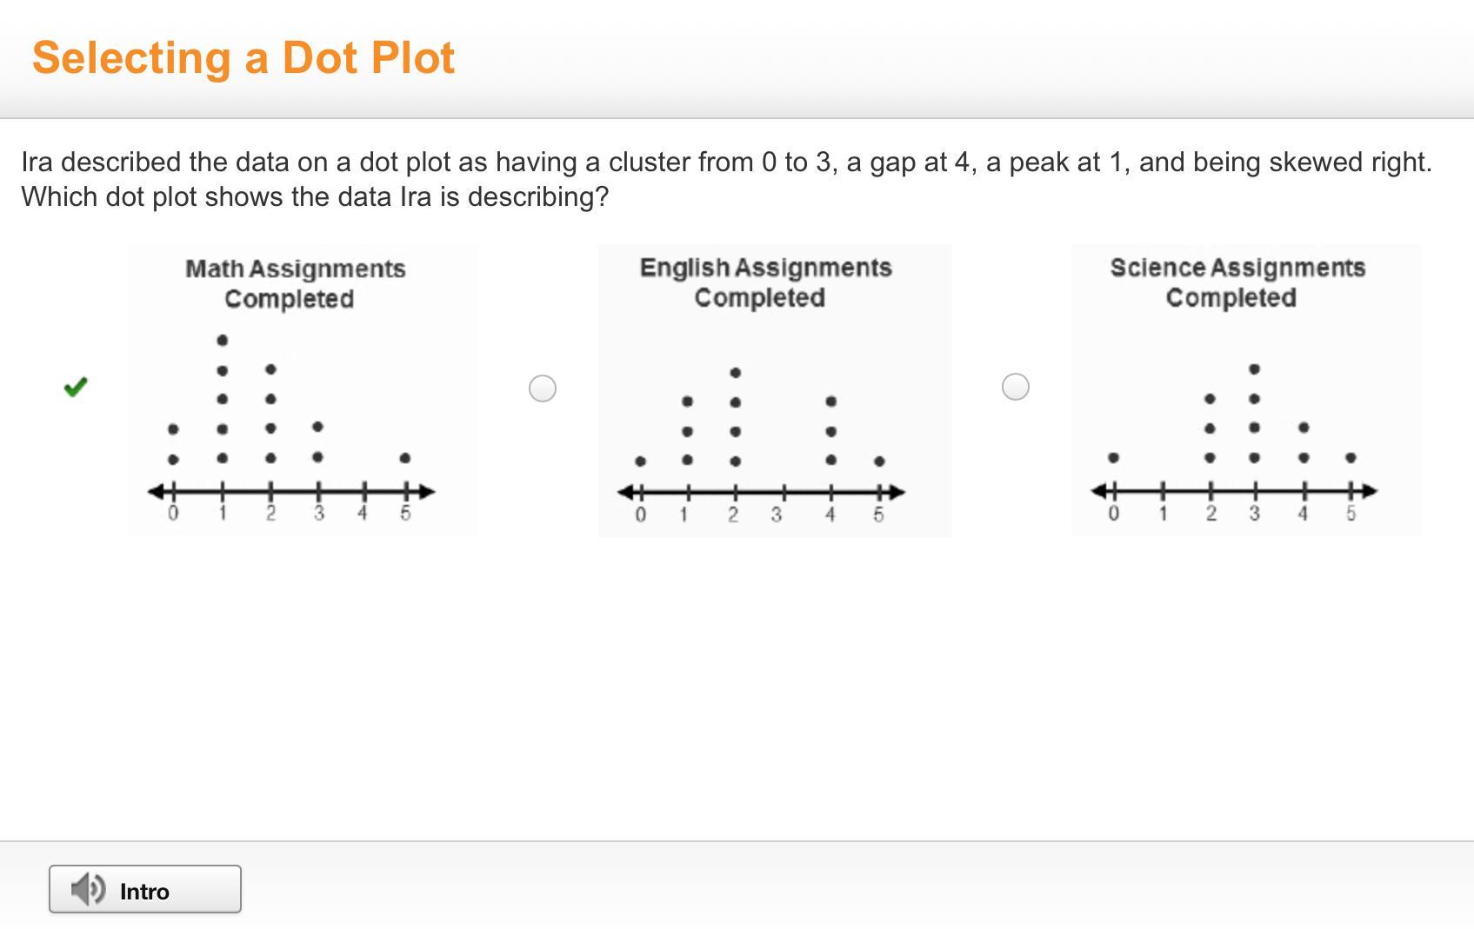Click the top dot above 2 in English plot
This screenshot has height=929, width=1474.
736,373
